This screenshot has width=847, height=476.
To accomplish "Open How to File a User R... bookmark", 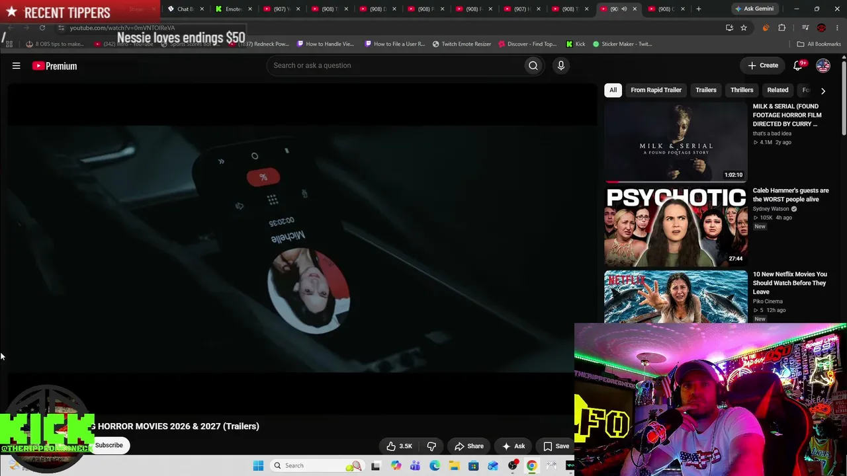I will 394,44.
